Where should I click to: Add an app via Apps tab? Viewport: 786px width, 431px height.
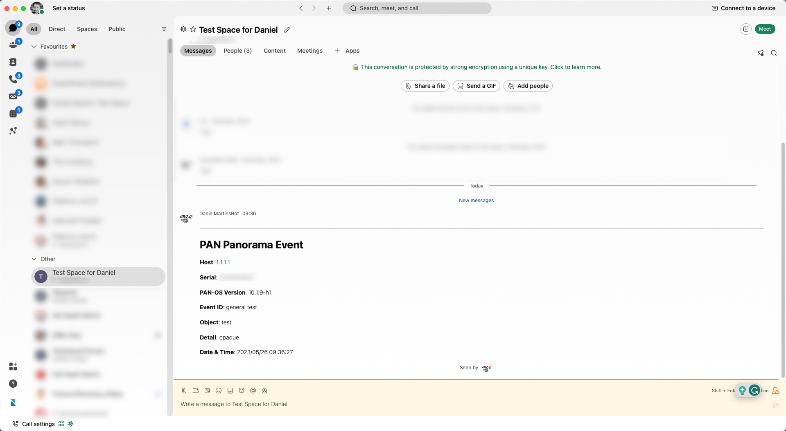pos(347,51)
